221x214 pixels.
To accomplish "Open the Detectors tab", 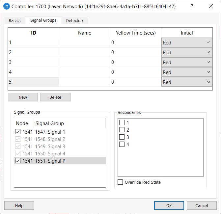I will pos(75,20).
